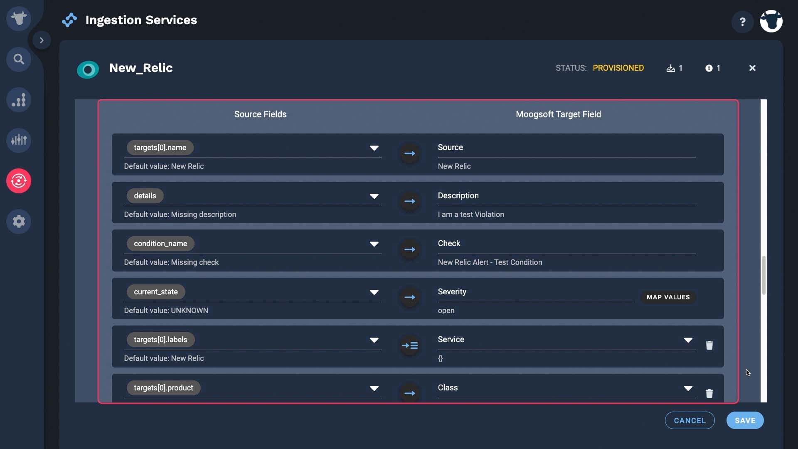Viewport: 798px width, 449px height.
Task: Click the targets[0].name chip
Action: click(x=160, y=148)
